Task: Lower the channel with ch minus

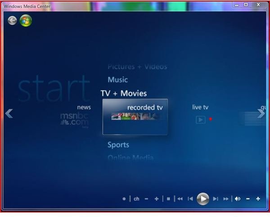Action: (x=146, y=199)
